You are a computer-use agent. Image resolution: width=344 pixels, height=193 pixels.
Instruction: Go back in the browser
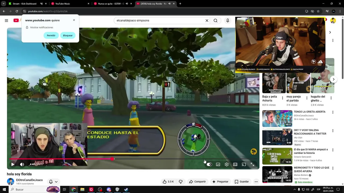click(x=4, y=11)
